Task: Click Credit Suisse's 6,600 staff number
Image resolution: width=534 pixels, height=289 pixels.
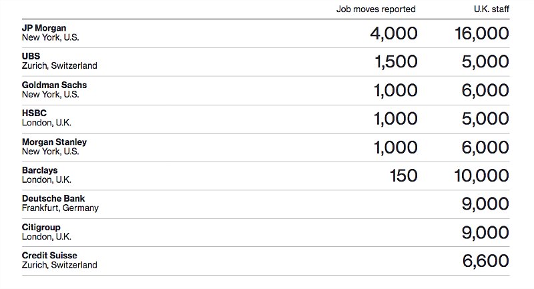Action: coord(485,261)
